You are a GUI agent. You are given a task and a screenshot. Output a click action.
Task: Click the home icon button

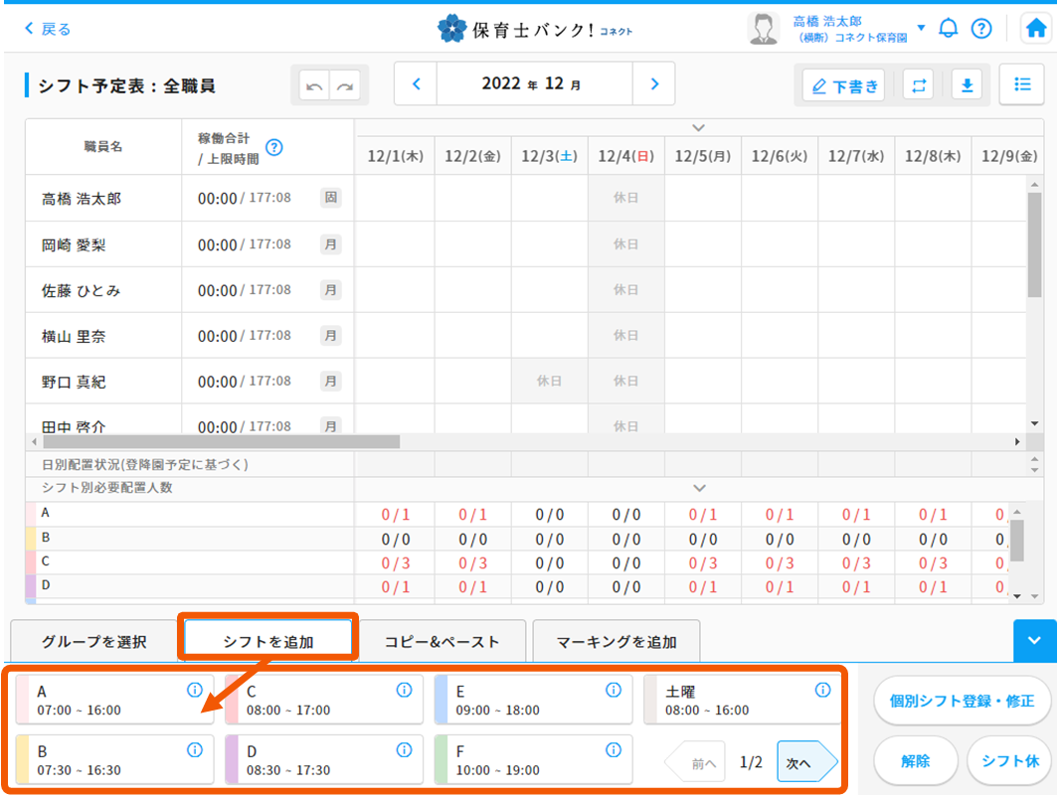point(1036,29)
